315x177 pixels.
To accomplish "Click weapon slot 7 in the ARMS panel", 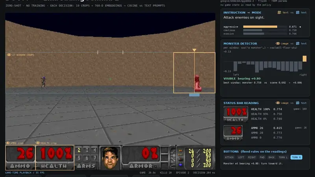I will click(94, 158).
